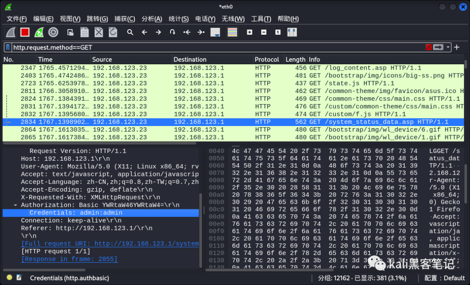Open the 捕获(C) menu
Viewport: 470px width, 285px height.
coord(125,19)
